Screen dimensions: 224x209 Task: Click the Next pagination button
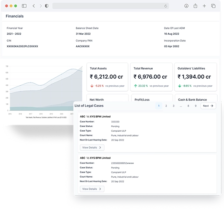pyautogui.click(x=208, y=106)
